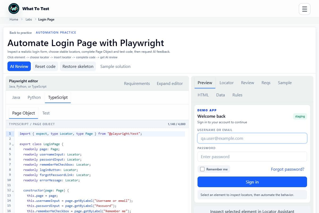This screenshot has width=319, height=213.
Task: Switch to the Java language tab
Action: tap(16, 97)
